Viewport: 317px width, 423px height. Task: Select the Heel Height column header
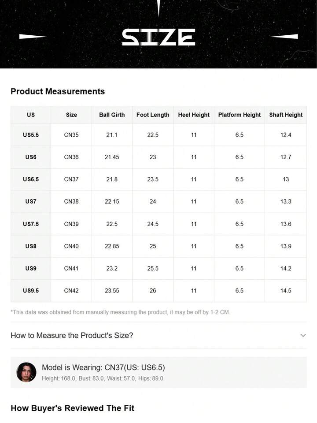coord(194,115)
